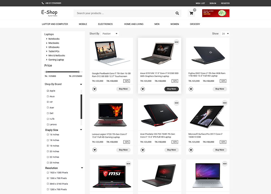
Task: Collapse the Shop By Brand section
Action: tap(81, 84)
